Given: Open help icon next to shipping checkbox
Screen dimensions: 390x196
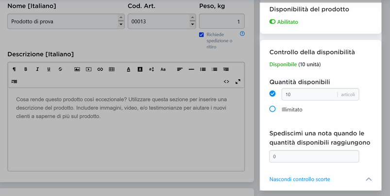Looking at the screenshot, I should click(242, 34).
